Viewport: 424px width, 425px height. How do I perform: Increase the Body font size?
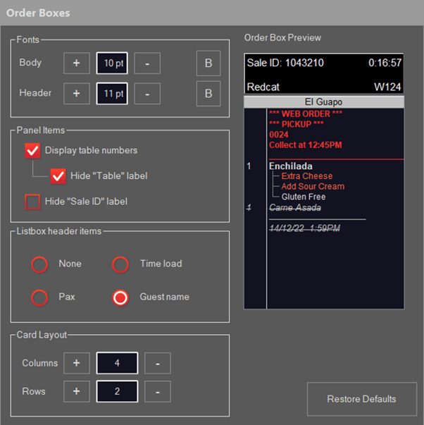77,63
